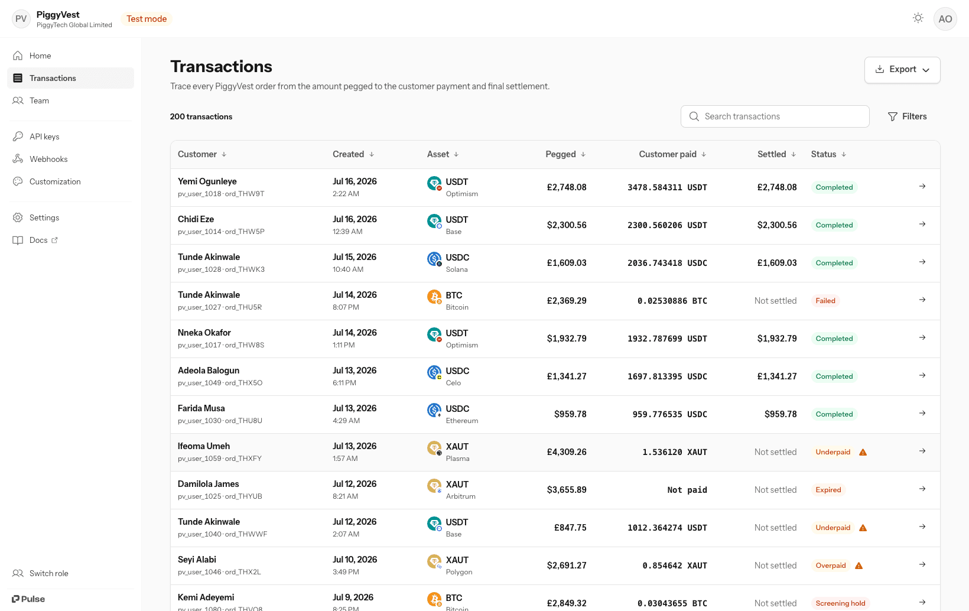This screenshot has width=969, height=611.
Task: Sort by Settled column
Action: [777, 154]
